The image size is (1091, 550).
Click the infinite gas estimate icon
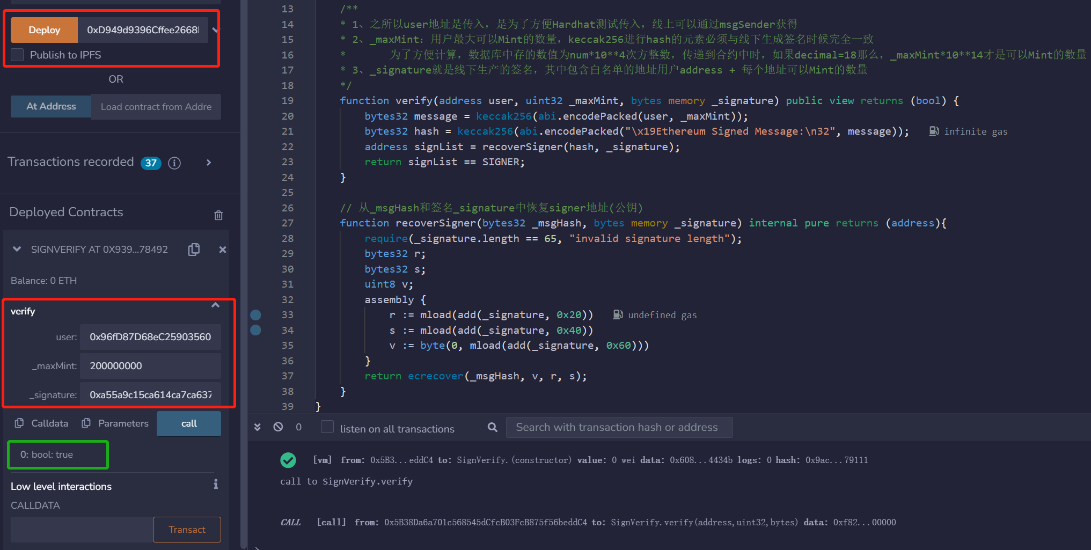click(934, 131)
